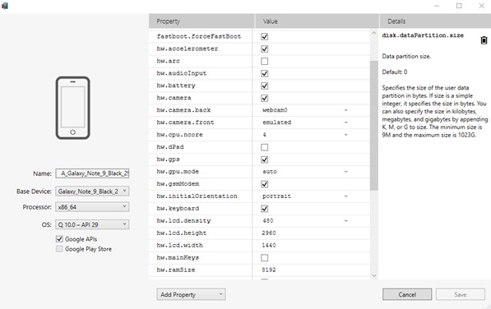Open hw.lcd.density 480 dropdown
491x309 pixels.
point(345,221)
